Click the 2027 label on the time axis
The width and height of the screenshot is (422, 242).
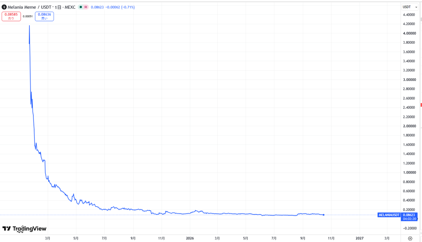359,238
